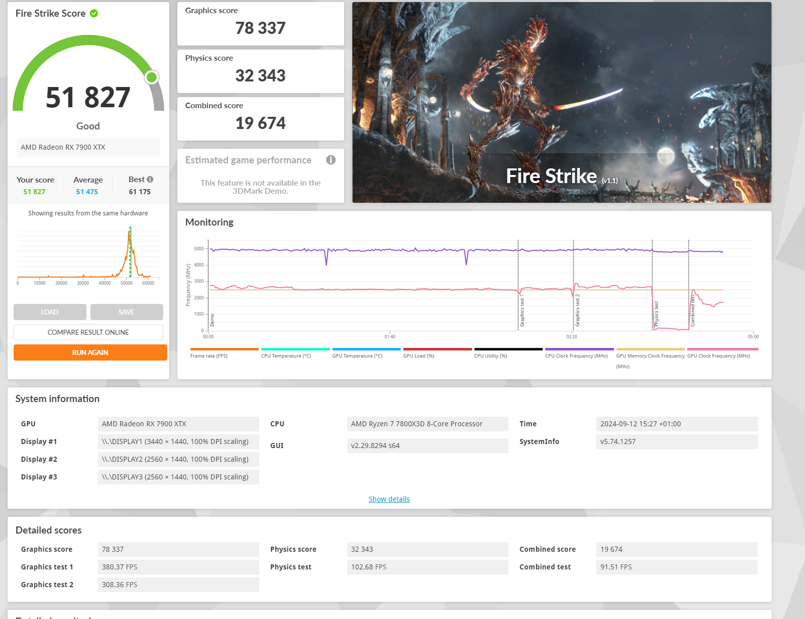Image resolution: width=805 pixels, height=619 pixels.
Task: Open the Show details link
Action: click(389, 499)
